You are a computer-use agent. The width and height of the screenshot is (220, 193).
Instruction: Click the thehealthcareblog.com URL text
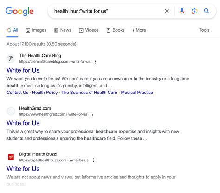pos(55,62)
